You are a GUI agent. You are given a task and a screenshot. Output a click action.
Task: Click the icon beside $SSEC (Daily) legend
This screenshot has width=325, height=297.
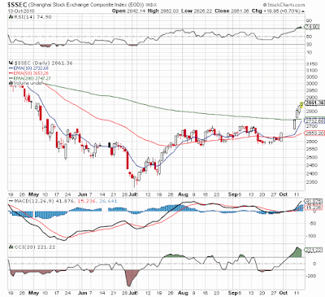click(x=11, y=63)
